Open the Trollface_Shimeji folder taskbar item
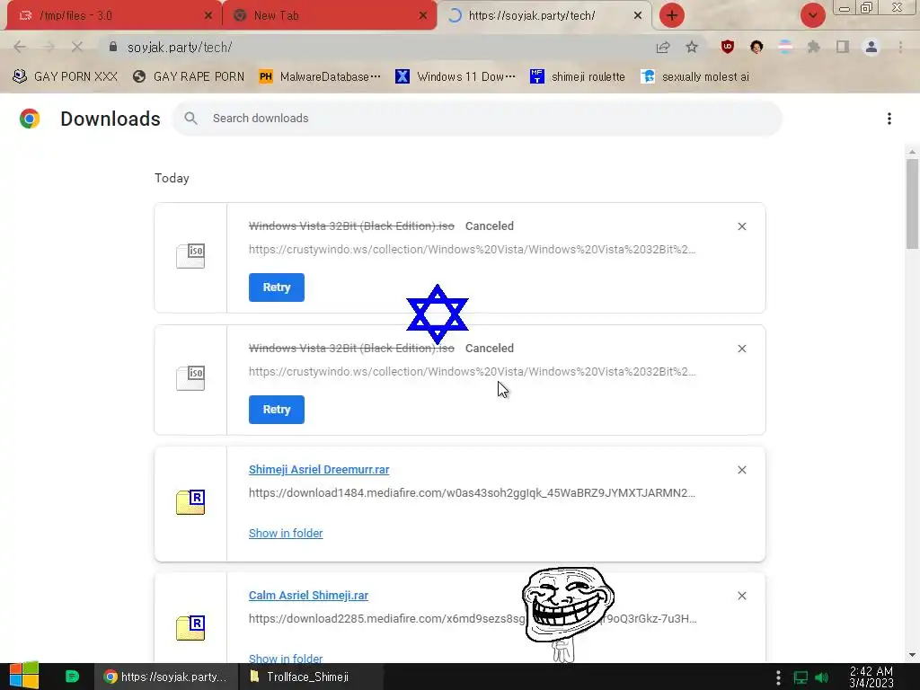Image resolution: width=920 pixels, height=690 pixels. (311, 677)
